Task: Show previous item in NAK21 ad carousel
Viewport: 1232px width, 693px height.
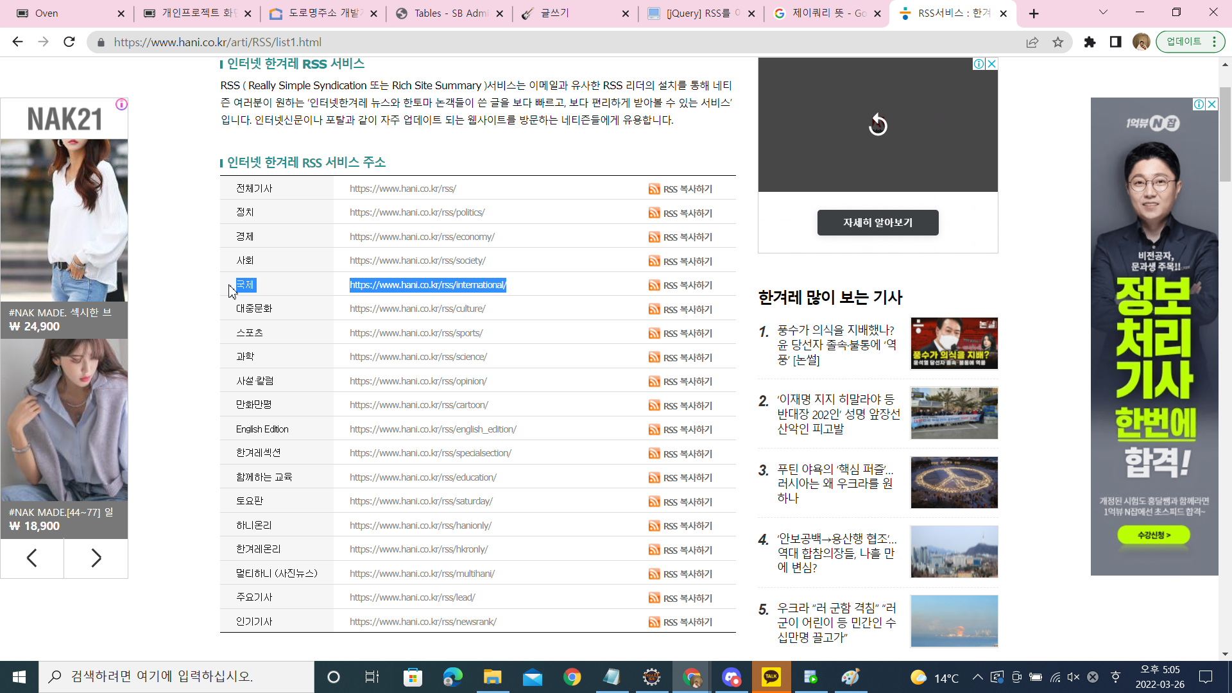Action: click(32, 558)
